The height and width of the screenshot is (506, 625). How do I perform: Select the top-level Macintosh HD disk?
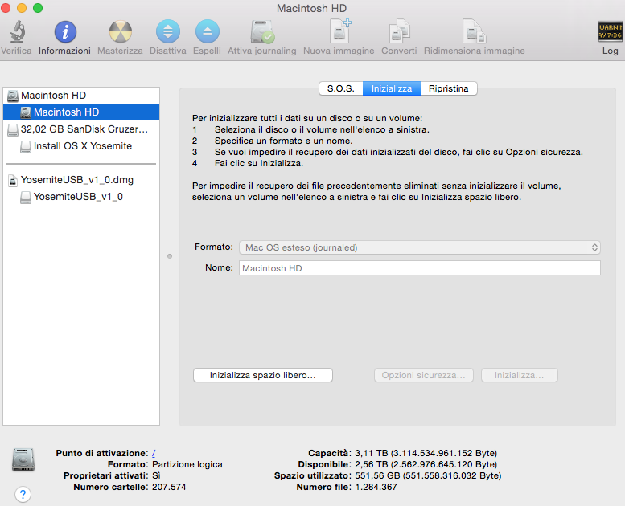[x=81, y=96]
